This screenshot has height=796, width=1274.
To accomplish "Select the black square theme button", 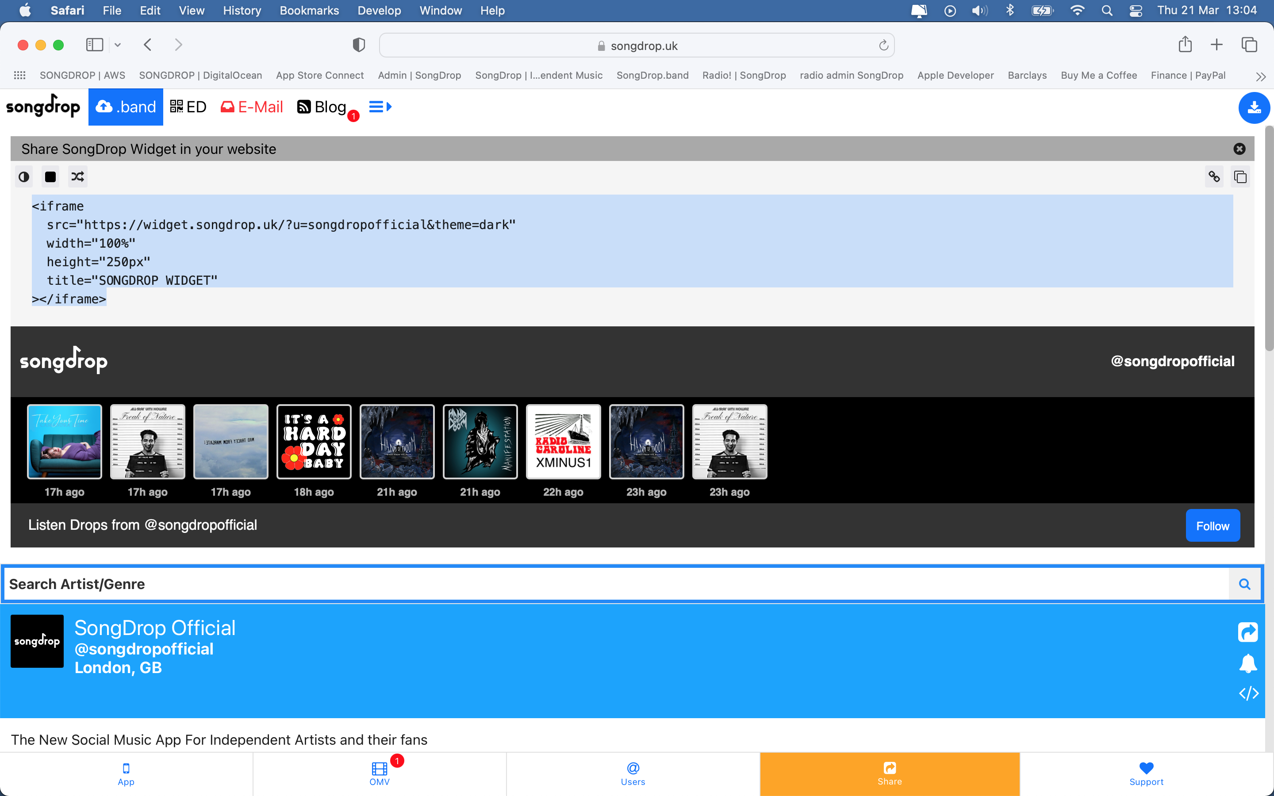I will pos(50,177).
